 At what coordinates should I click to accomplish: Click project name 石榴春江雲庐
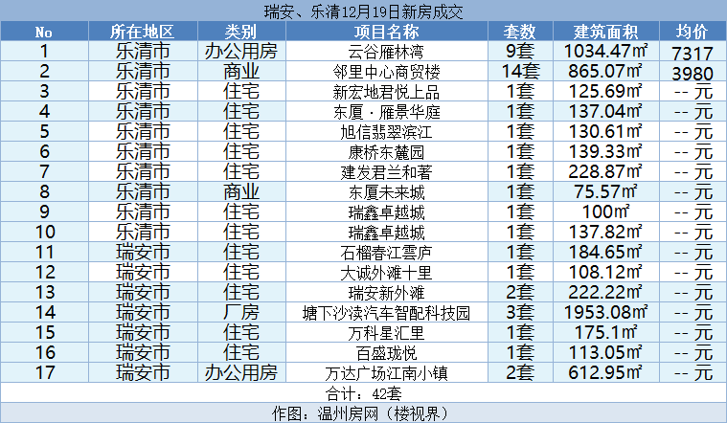point(386,253)
